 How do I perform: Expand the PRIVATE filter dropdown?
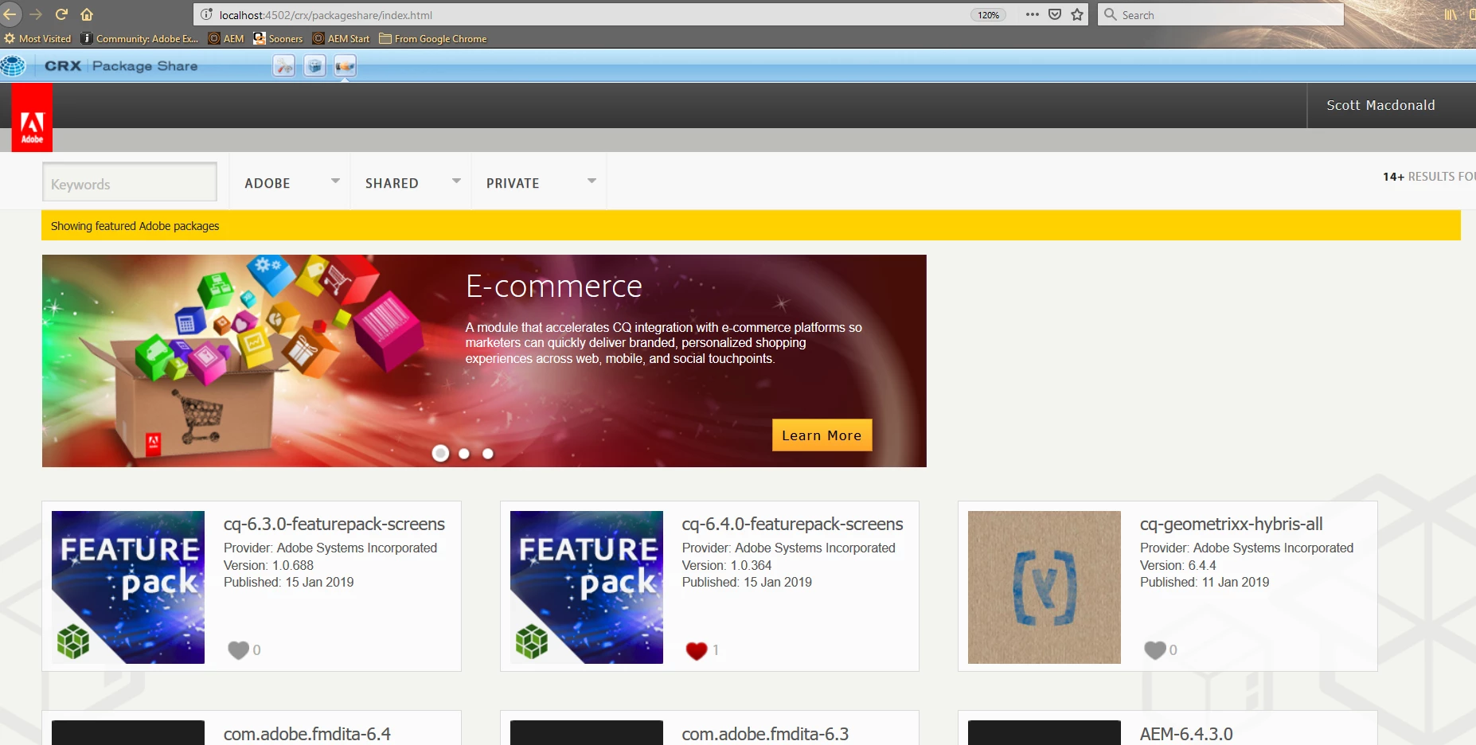[x=541, y=182]
